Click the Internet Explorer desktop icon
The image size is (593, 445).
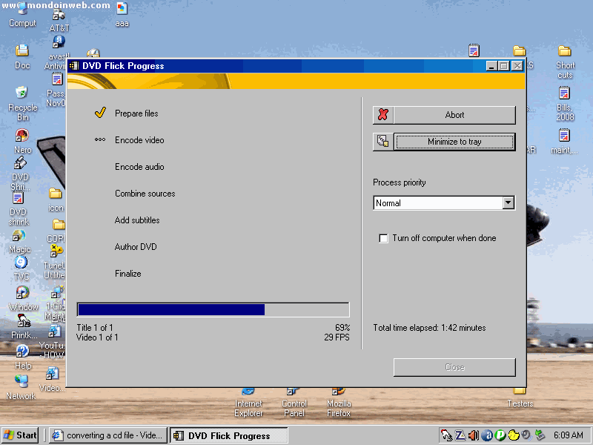click(248, 392)
